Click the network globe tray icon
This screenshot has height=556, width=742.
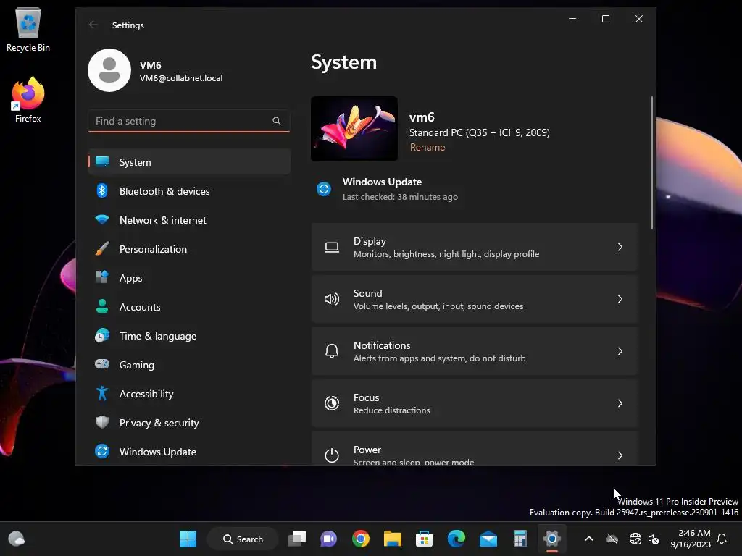[635, 539]
